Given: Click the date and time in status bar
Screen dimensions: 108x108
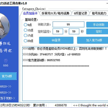Looking at the screenshot, I should [15, 105].
